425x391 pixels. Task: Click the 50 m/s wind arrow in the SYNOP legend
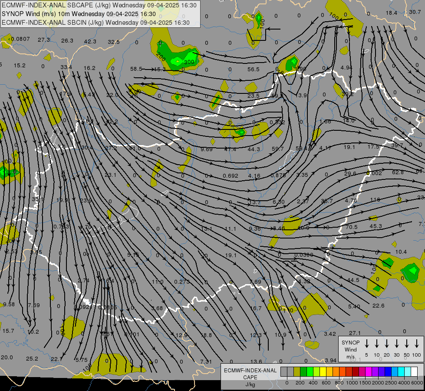point(407,344)
